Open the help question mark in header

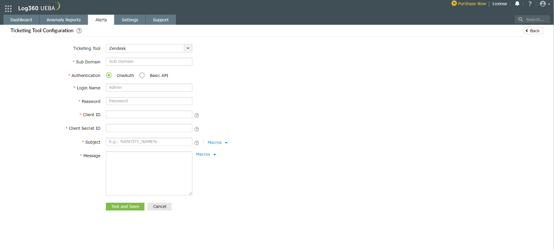530,4
